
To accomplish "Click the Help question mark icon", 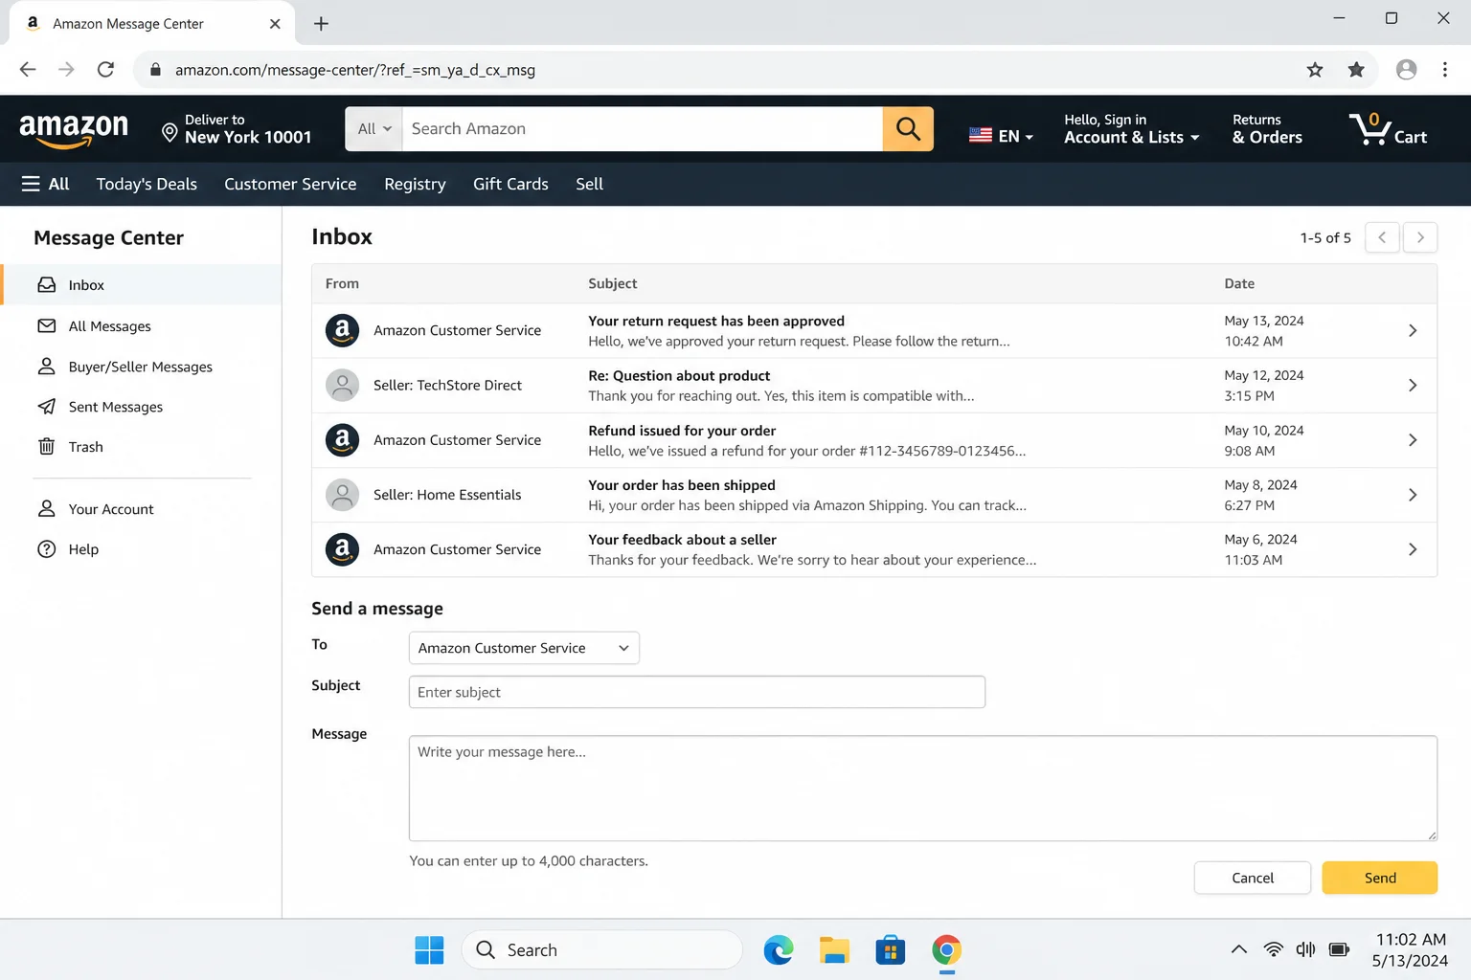I will [x=46, y=549].
